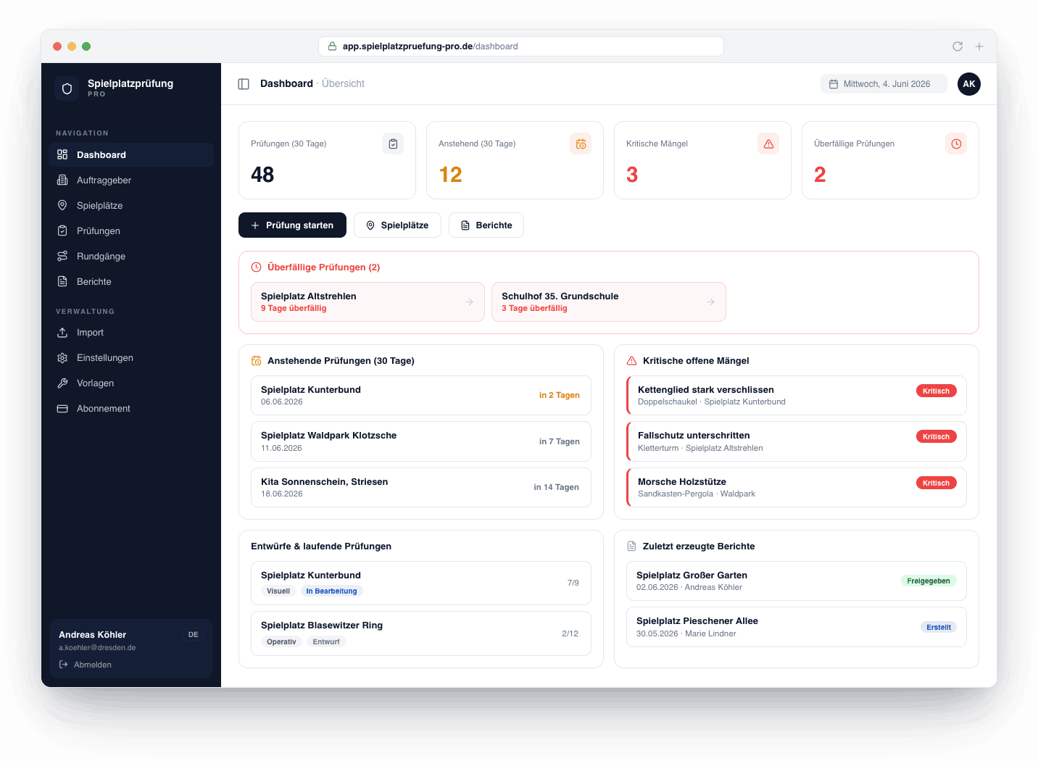Click the AK user avatar
Screen dimensions: 1038x761
pos(969,84)
